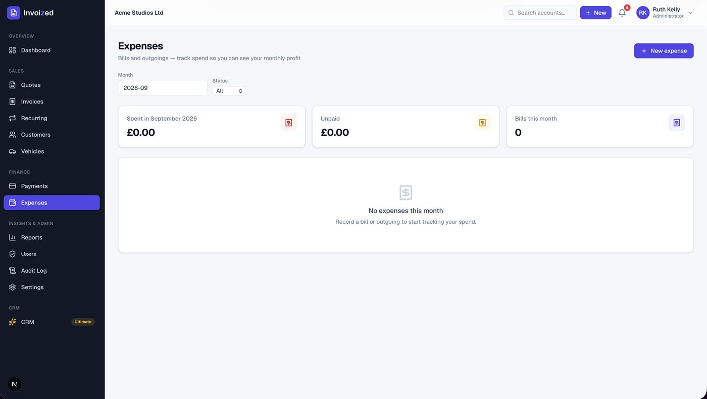Click the empty-state receipt icon
The width and height of the screenshot is (707, 399).
coord(406,192)
